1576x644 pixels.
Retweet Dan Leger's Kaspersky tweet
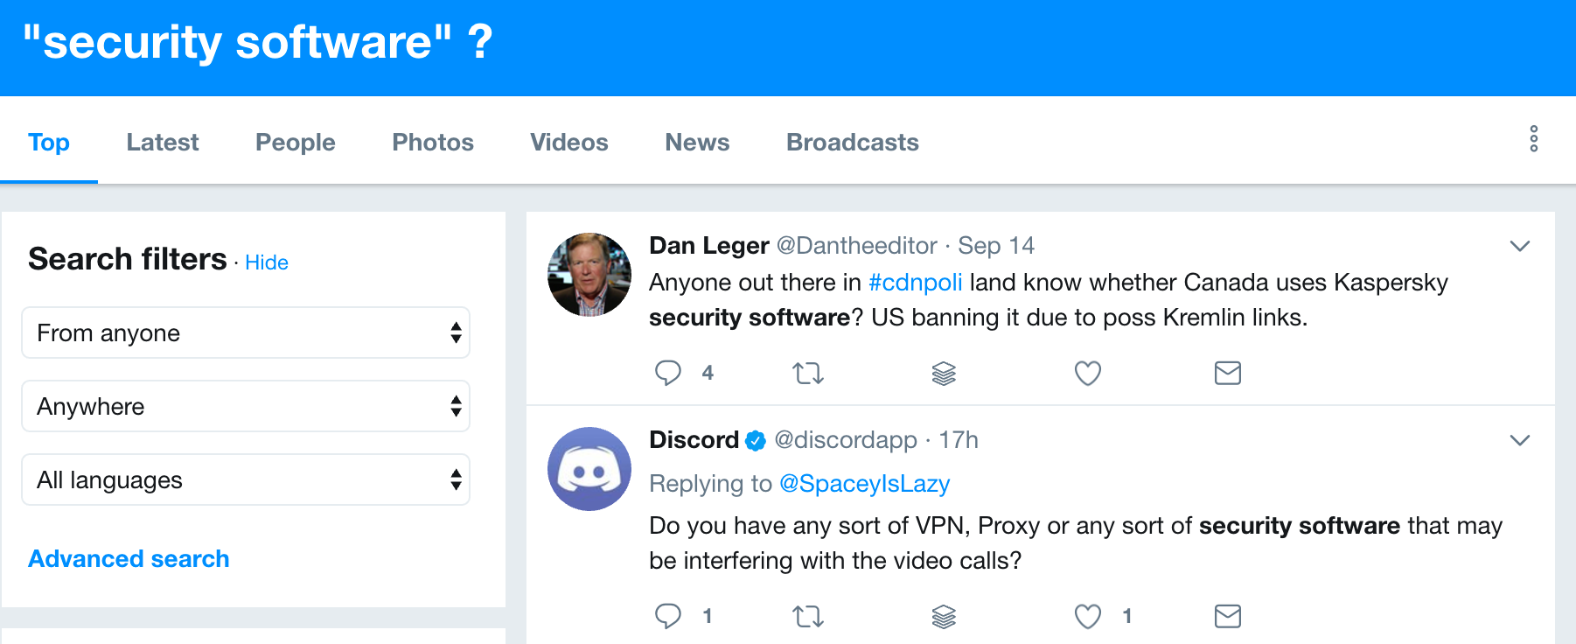(x=807, y=374)
